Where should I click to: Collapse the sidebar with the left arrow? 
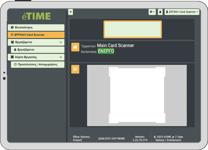70,12
